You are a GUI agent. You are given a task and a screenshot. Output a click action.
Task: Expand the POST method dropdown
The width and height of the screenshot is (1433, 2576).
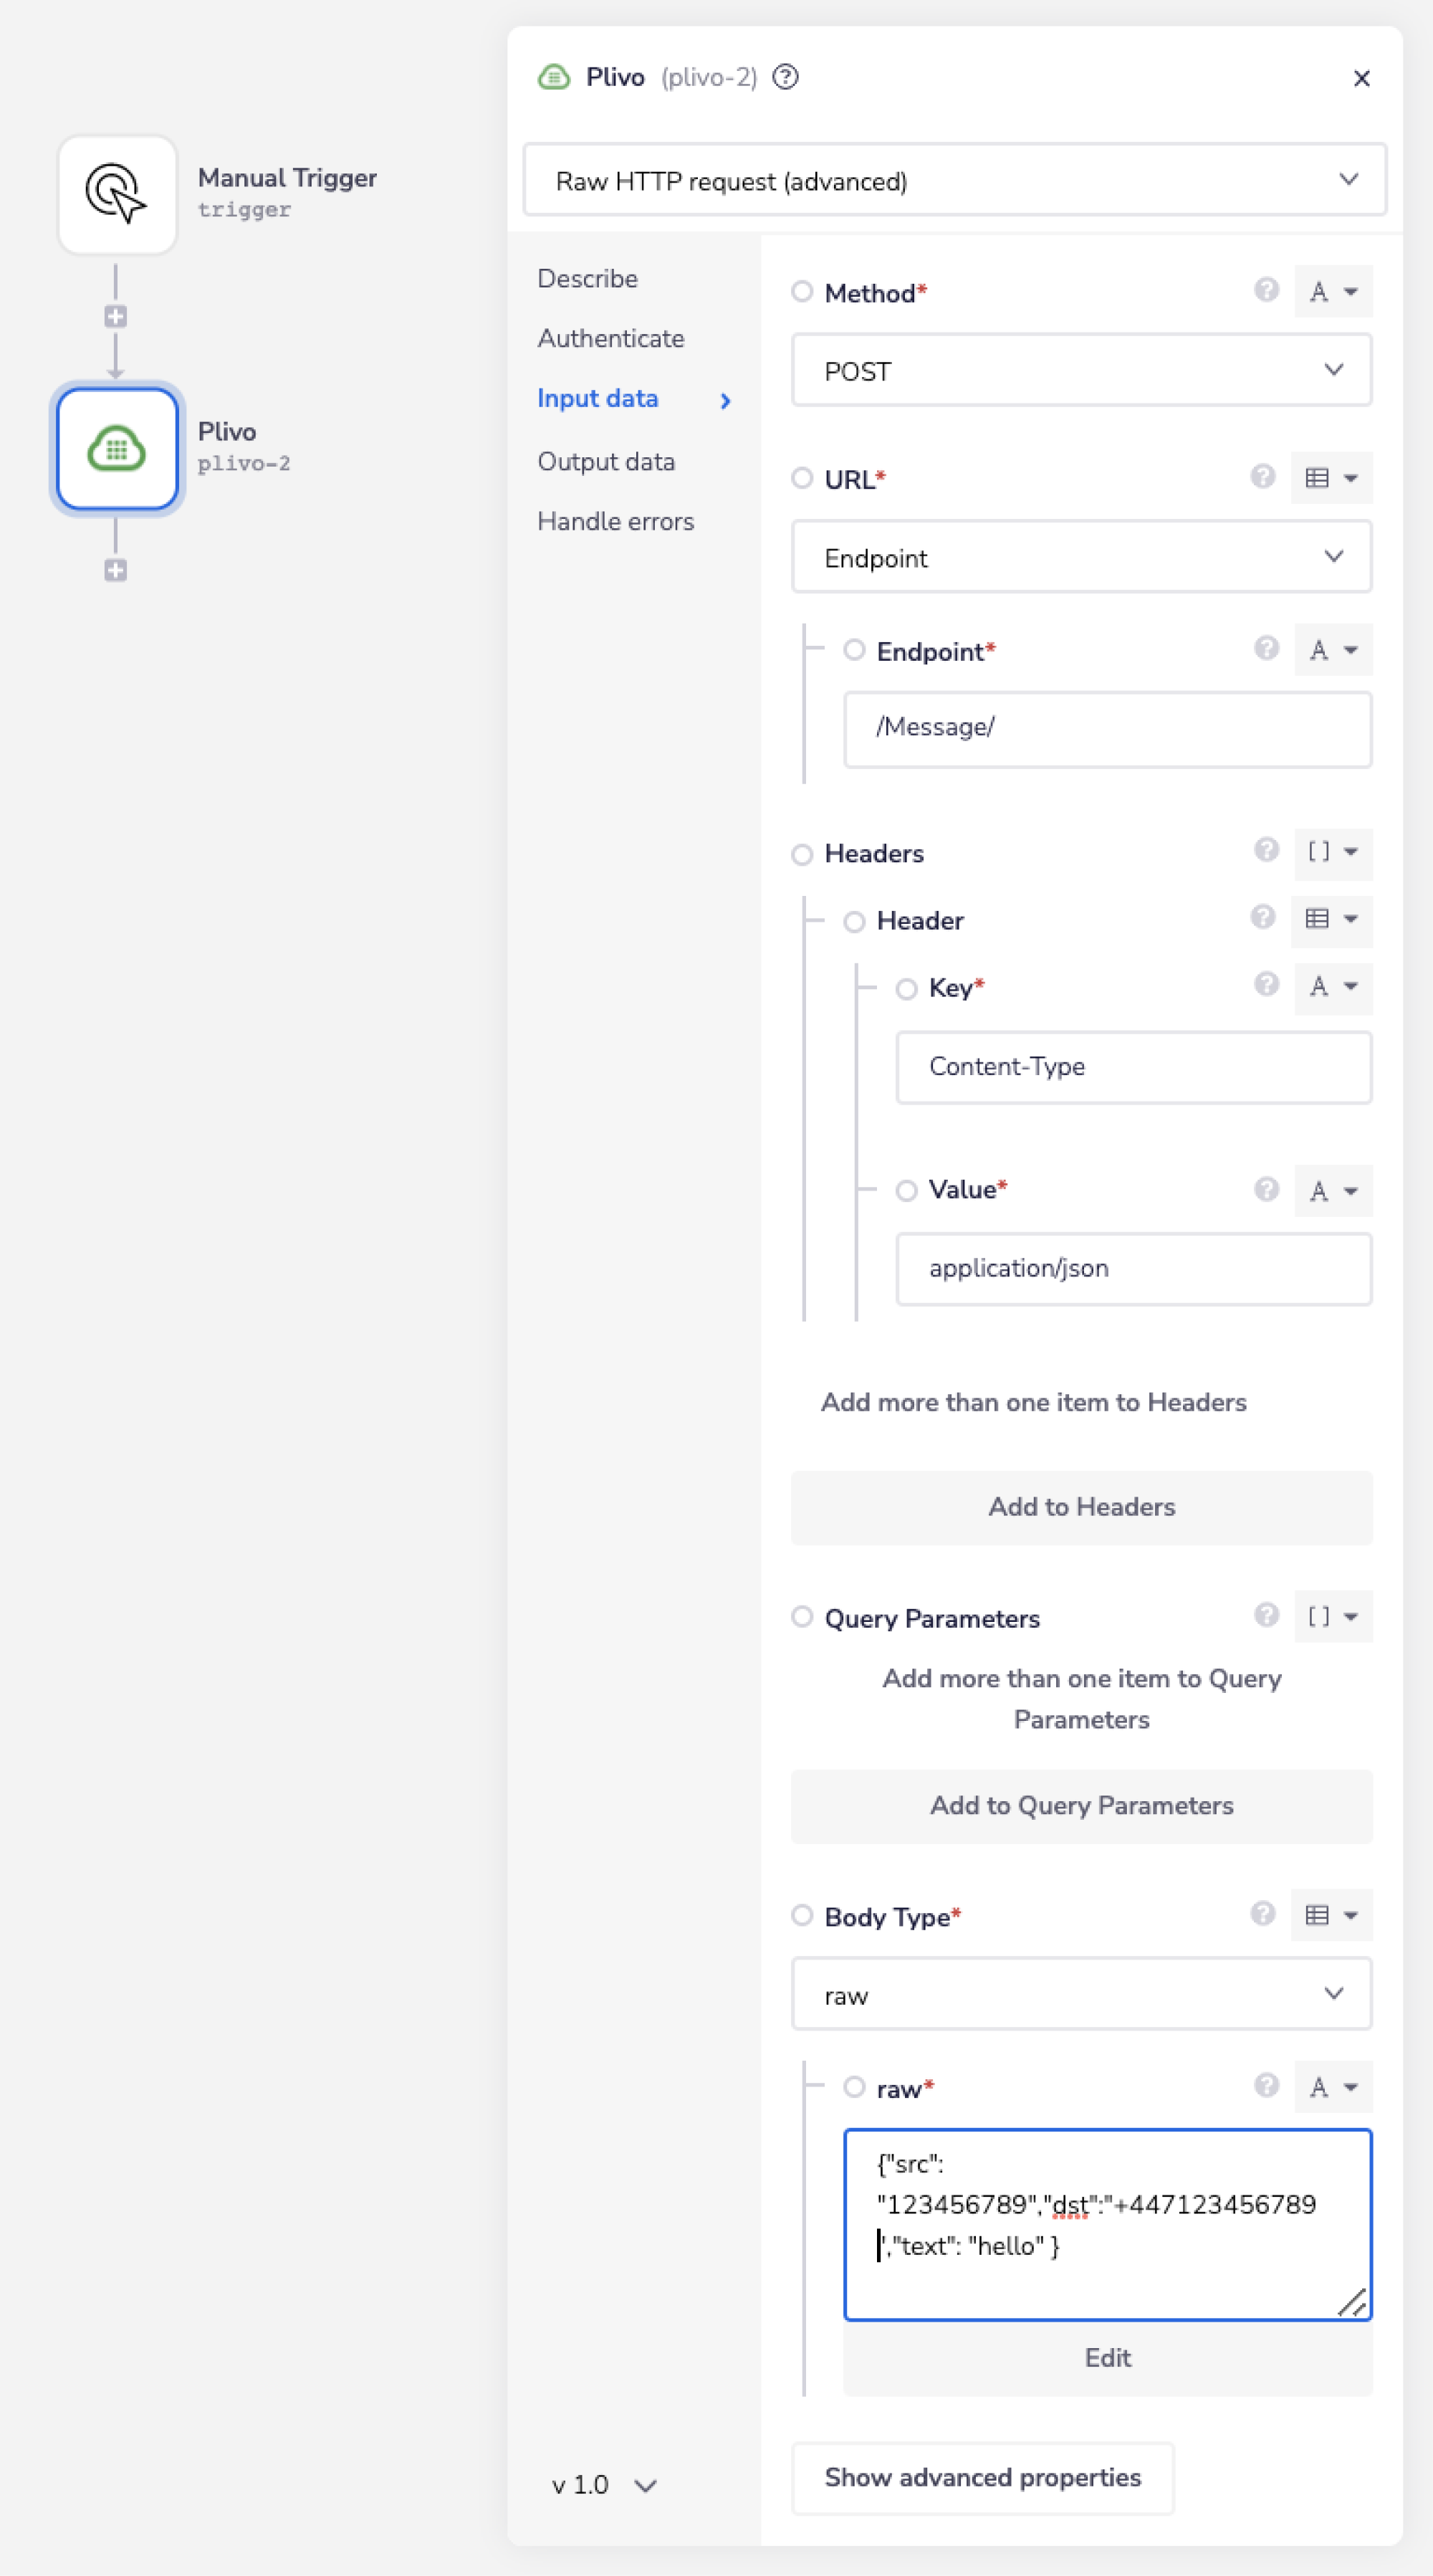coord(1081,371)
